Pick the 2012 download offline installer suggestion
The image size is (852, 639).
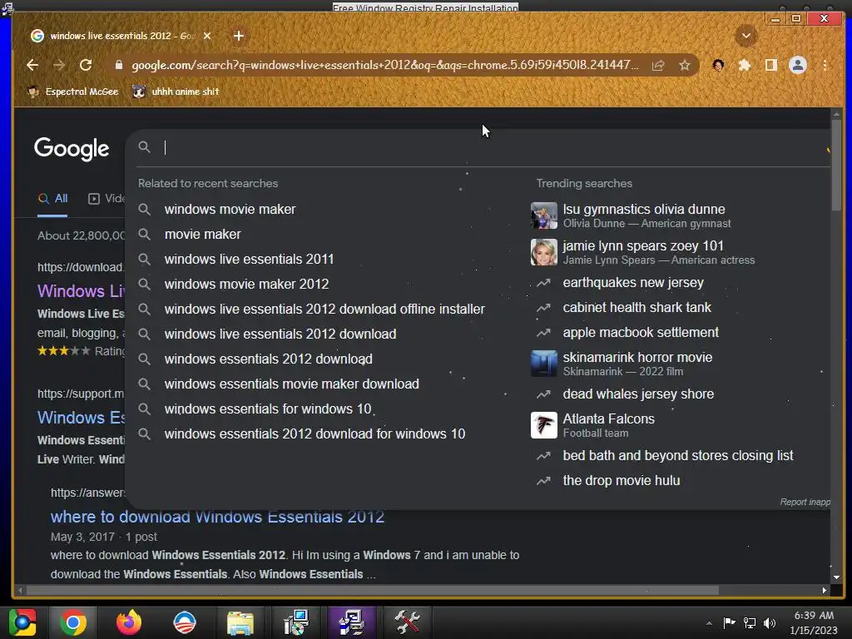point(324,310)
